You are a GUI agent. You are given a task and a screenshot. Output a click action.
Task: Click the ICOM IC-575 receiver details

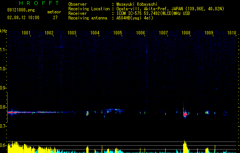[153, 13]
